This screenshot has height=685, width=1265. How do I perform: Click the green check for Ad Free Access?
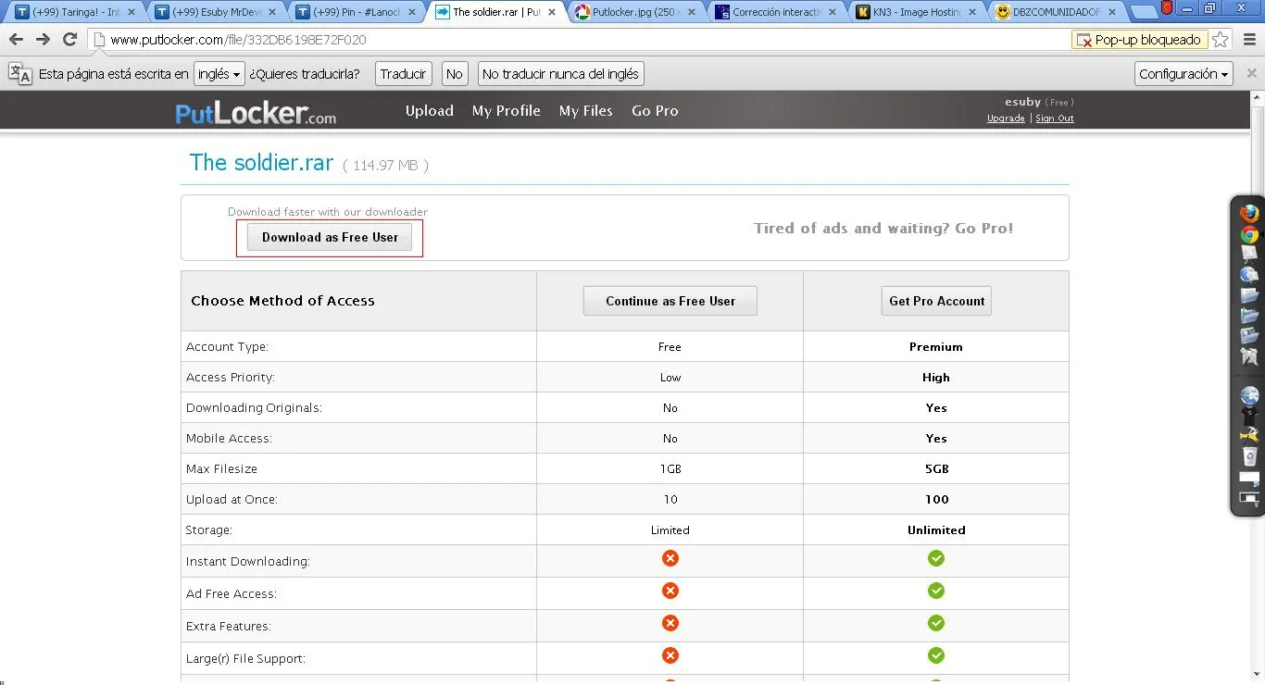[x=936, y=591]
